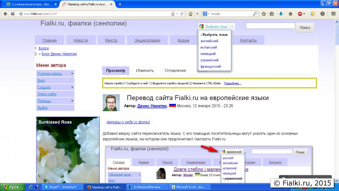The width and height of the screenshot is (339, 191).
Task: Open the Новости navigation tab
Action: point(81,40)
